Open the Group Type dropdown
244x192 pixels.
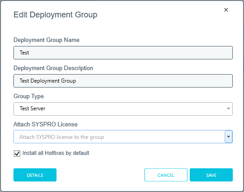click(123, 109)
